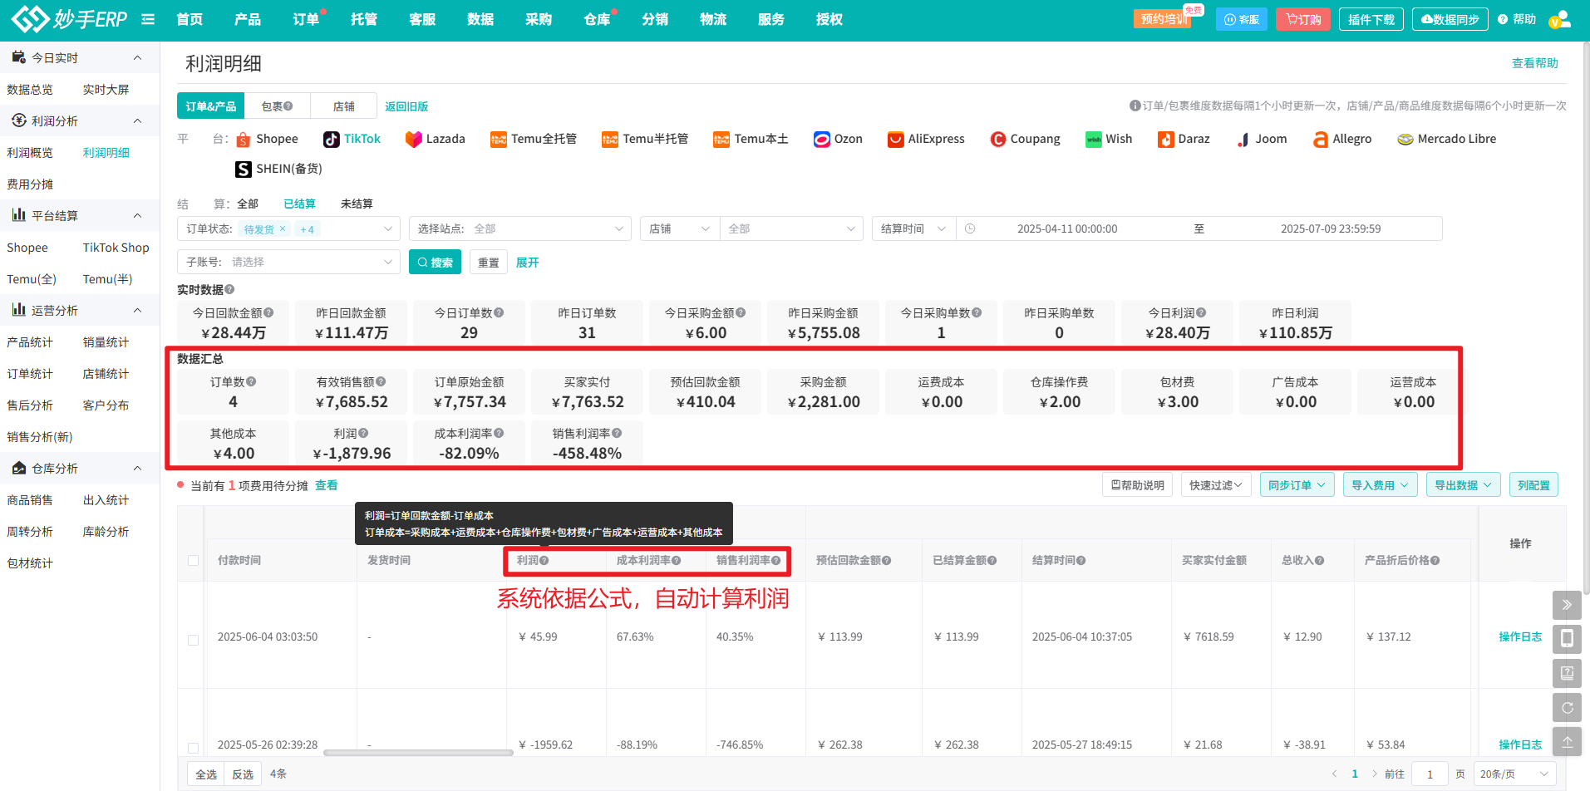Open the mobile phone floating icon
Image resolution: width=1590 pixels, height=791 pixels.
click(x=1567, y=639)
